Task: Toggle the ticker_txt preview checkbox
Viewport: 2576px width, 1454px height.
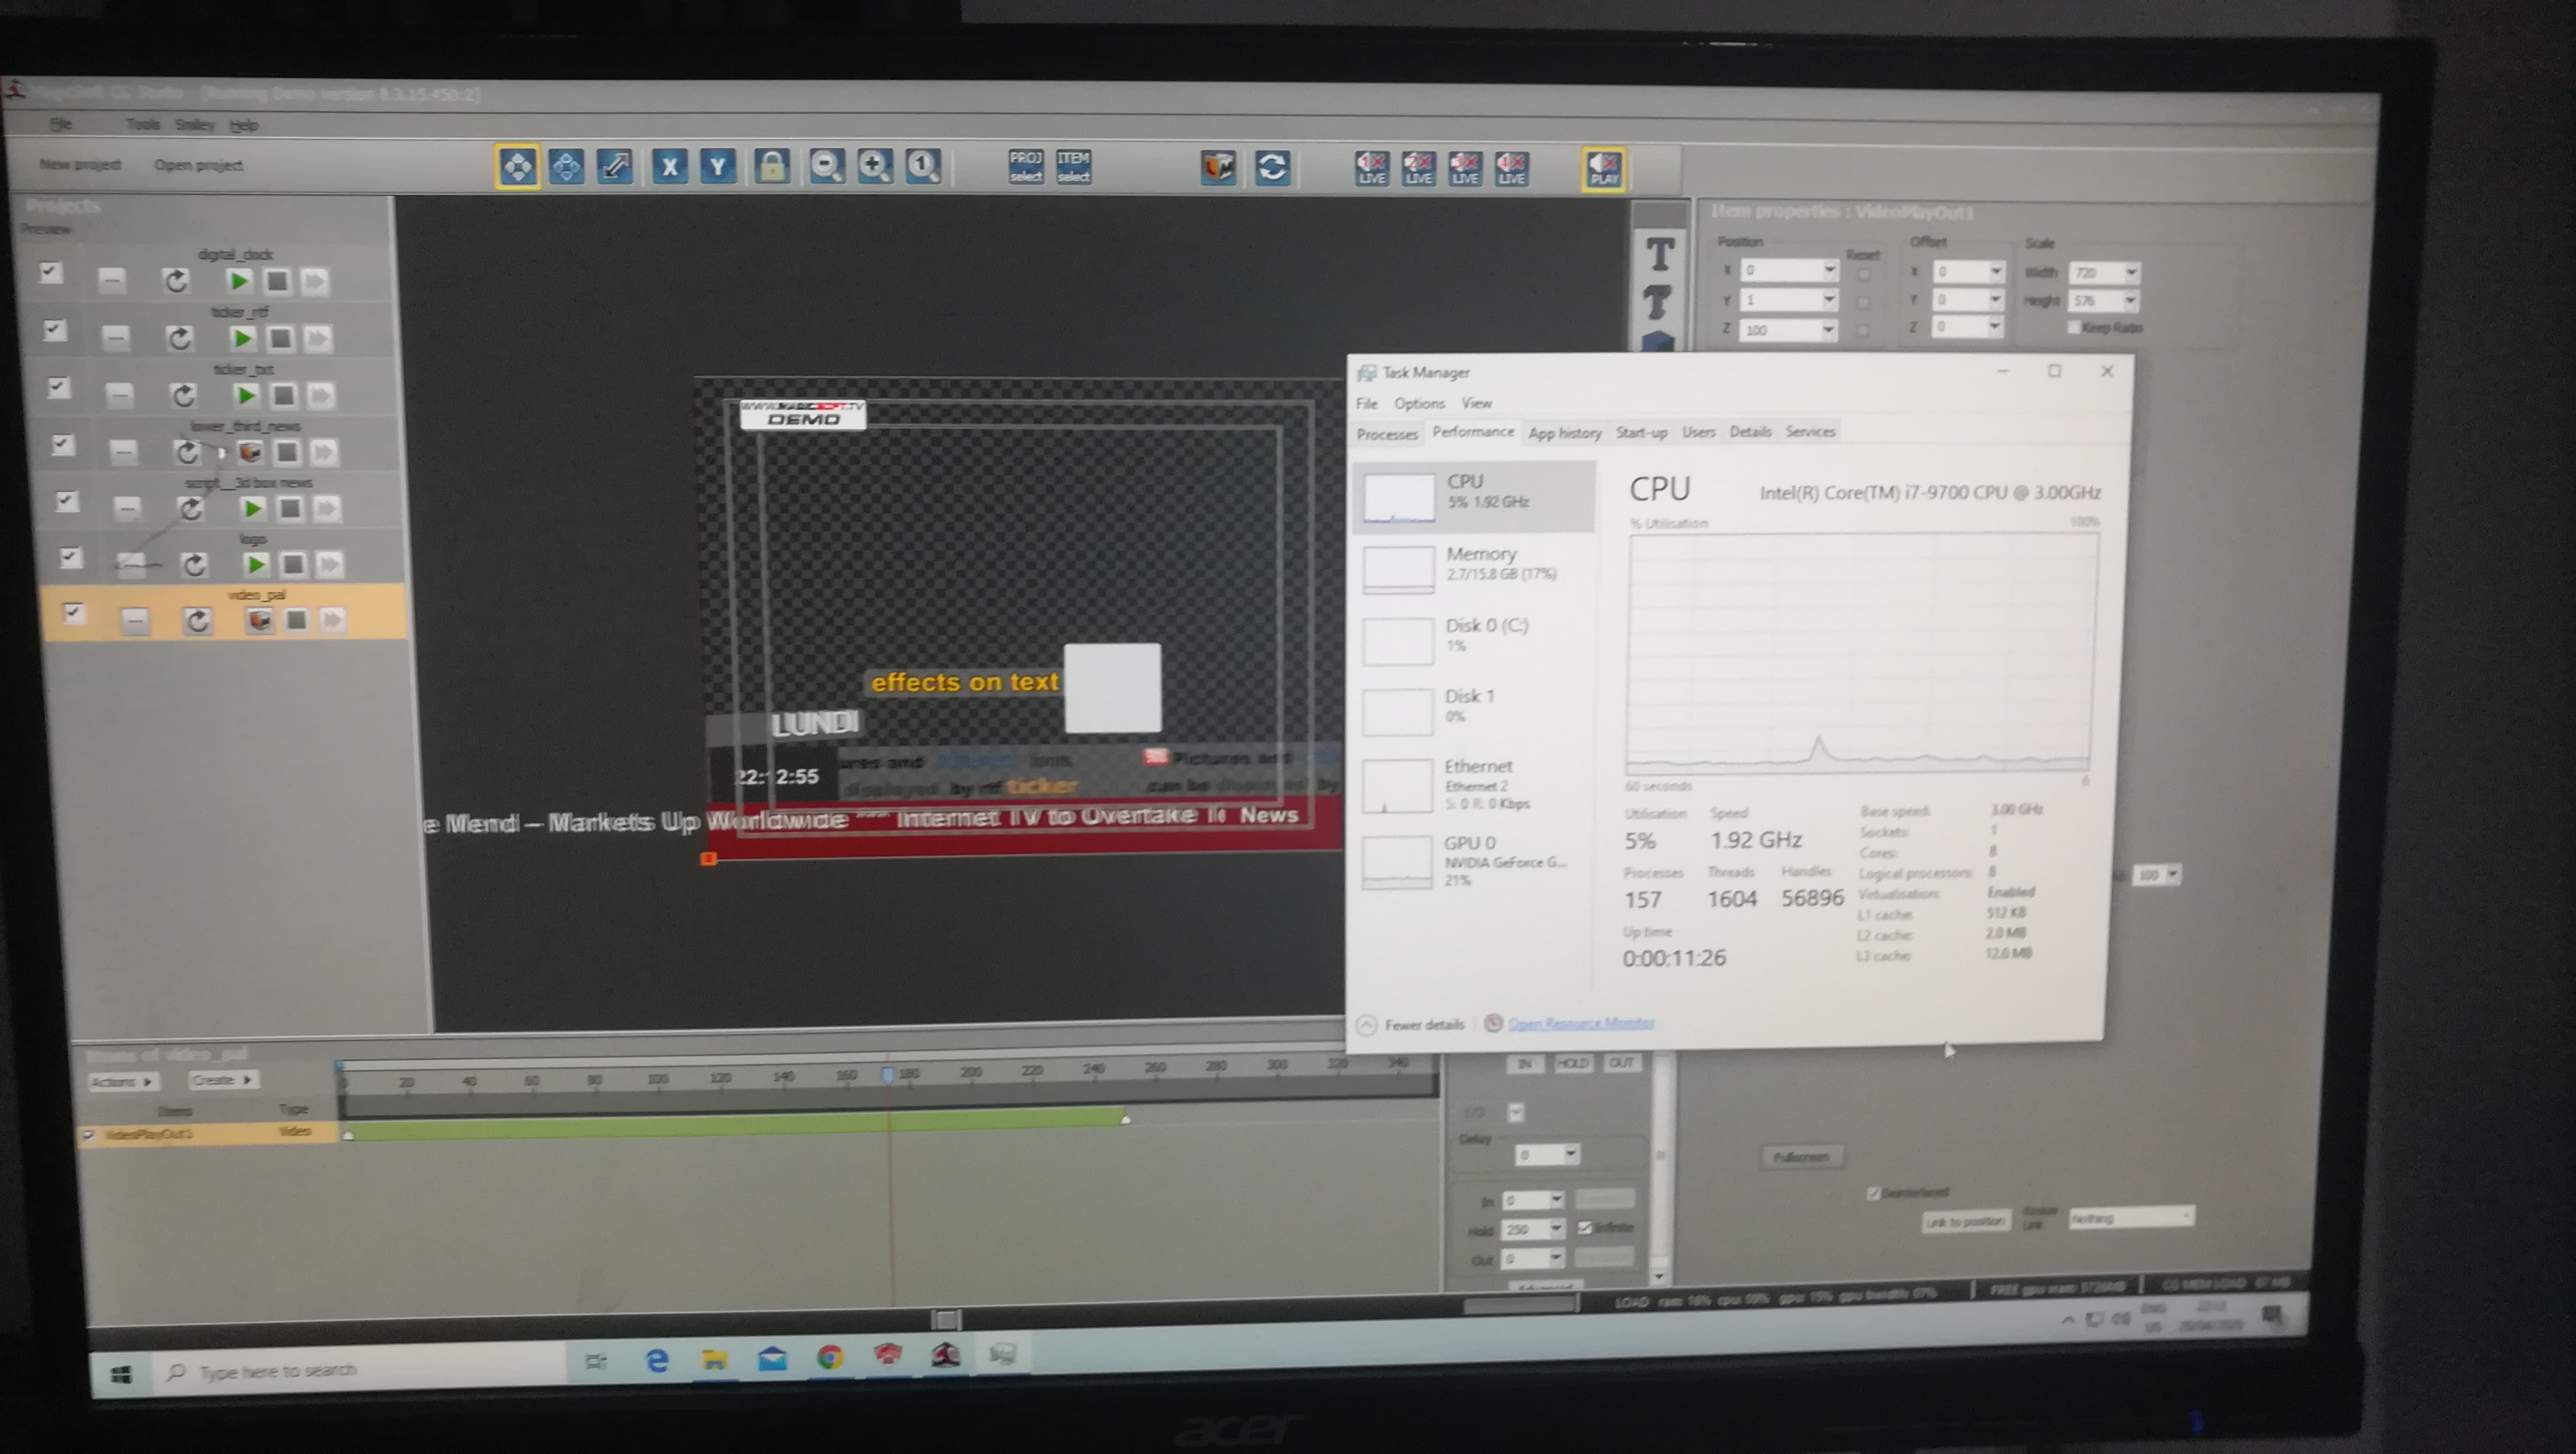Action: coord(58,387)
